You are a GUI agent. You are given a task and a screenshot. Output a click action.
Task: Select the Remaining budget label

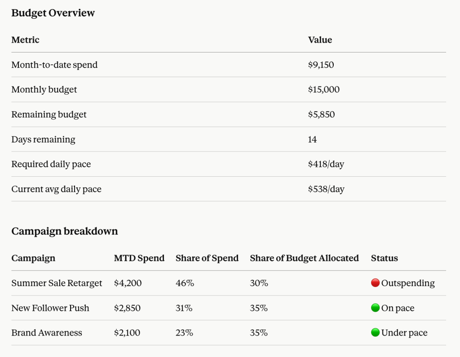click(49, 114)
